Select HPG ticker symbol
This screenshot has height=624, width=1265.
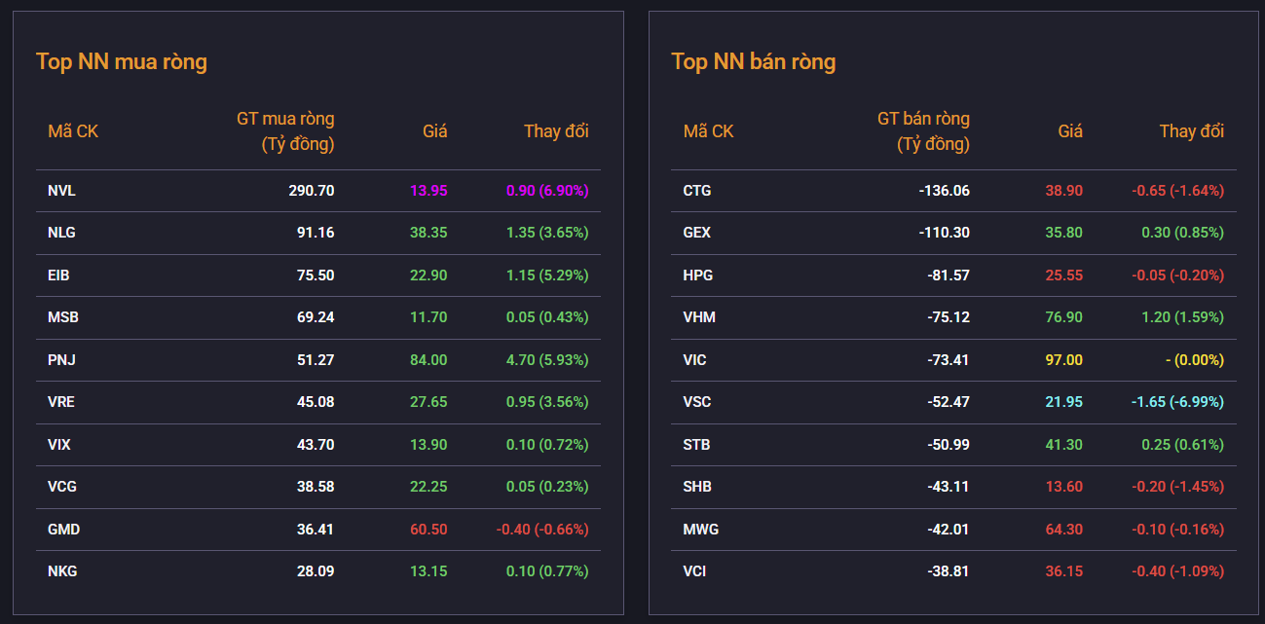(x=698, y=275)
